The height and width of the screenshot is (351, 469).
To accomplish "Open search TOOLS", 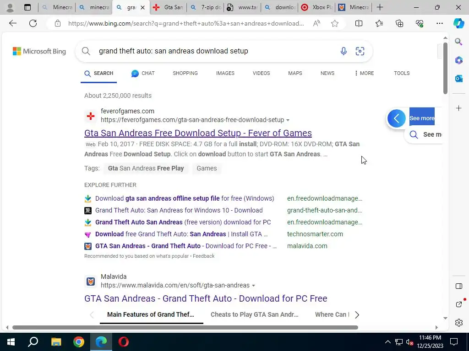I will pos(402,73).
